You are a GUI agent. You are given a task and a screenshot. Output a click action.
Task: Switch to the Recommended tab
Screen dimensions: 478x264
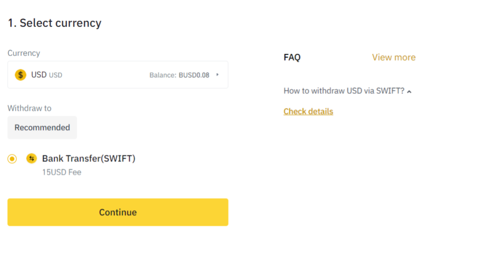coord(42,128)
